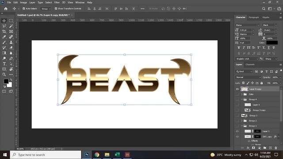Screen dimensions: 283x159
Task: Select the Healing Brush tool
Action: pos(11,37)
